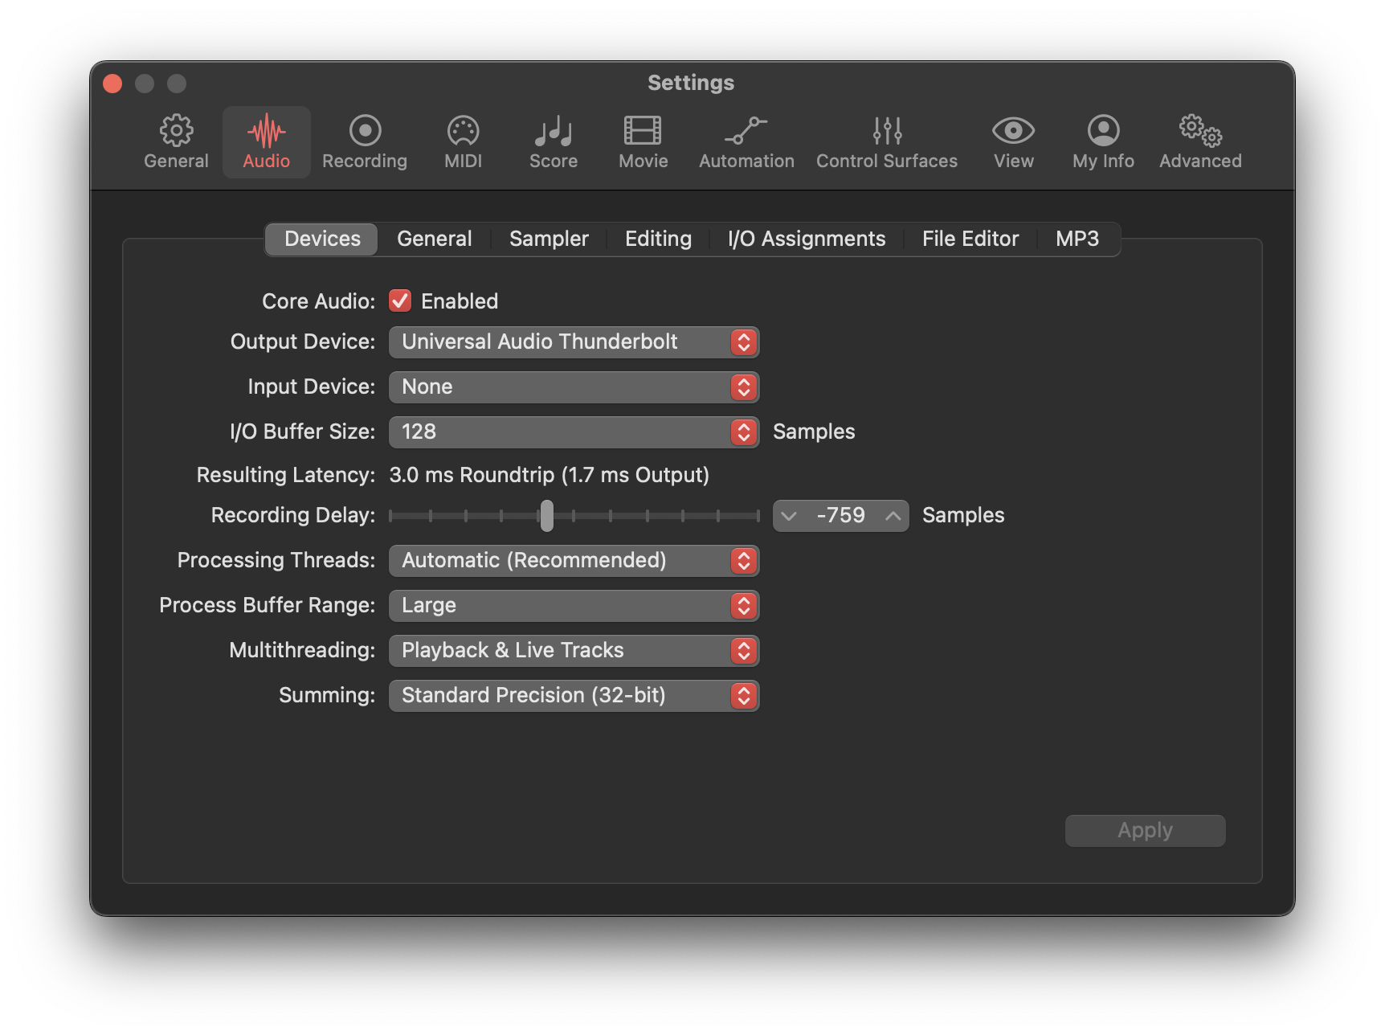The height and width of the screenshot is (1035, 1385).
Task: Open the Input Device dropdown
Action: [574, 387]
